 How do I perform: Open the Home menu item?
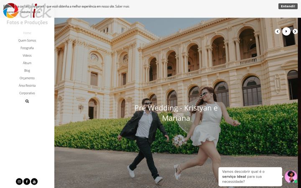pyautogui.click(x=27, y=33)
